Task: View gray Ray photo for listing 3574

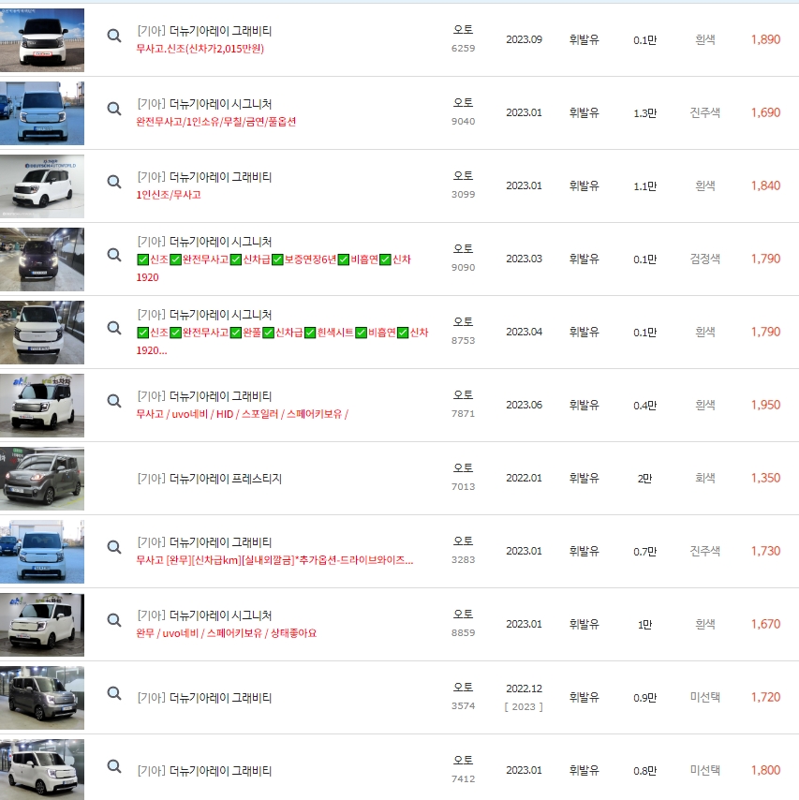Action: tap(42, 697)
